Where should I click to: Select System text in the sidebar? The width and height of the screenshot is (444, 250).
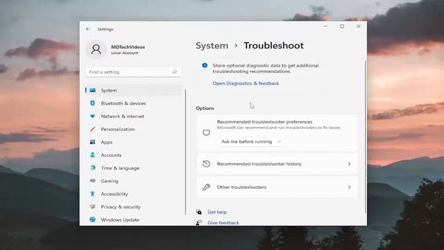pos(109,90)
